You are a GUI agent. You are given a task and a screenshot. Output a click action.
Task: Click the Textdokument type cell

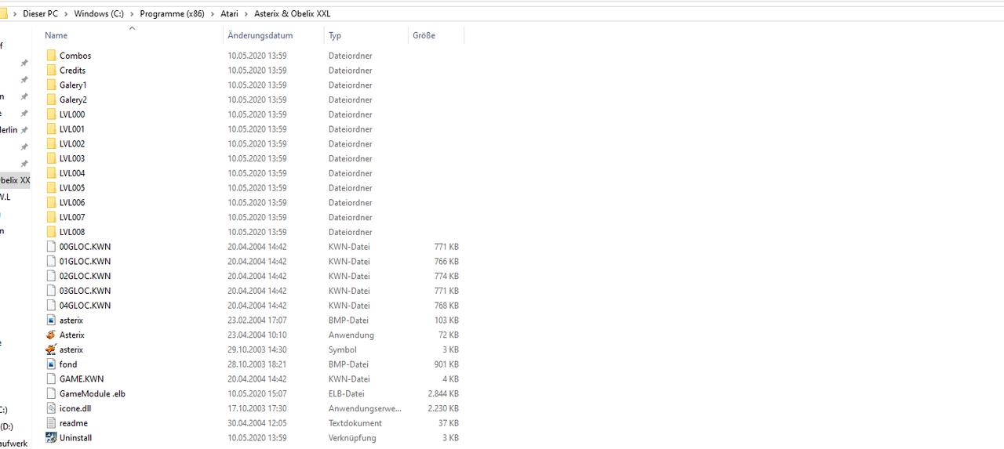355,423
